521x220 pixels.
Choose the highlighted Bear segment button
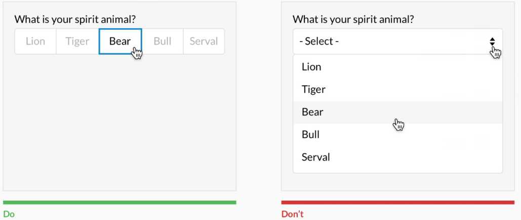(x=121, y=41)
